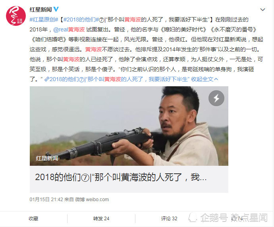Open 评论 32 comments

[x=169, y=219]
